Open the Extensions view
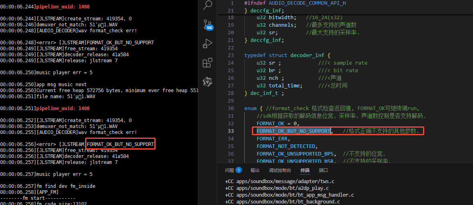 pos(208,63)
